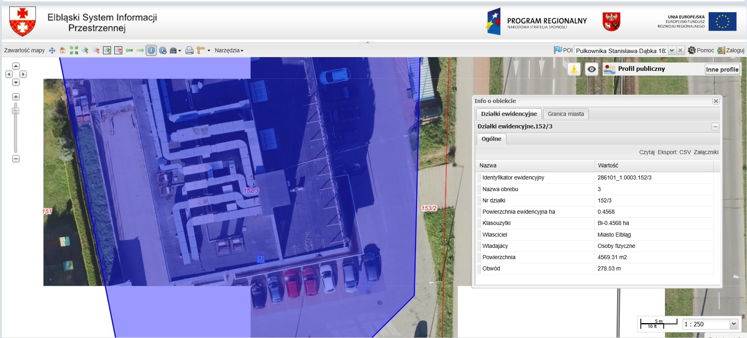Viewport: 747px width, 338px height.
Task: Click the zoom level slider handle
Action: (x=16, y=111)
